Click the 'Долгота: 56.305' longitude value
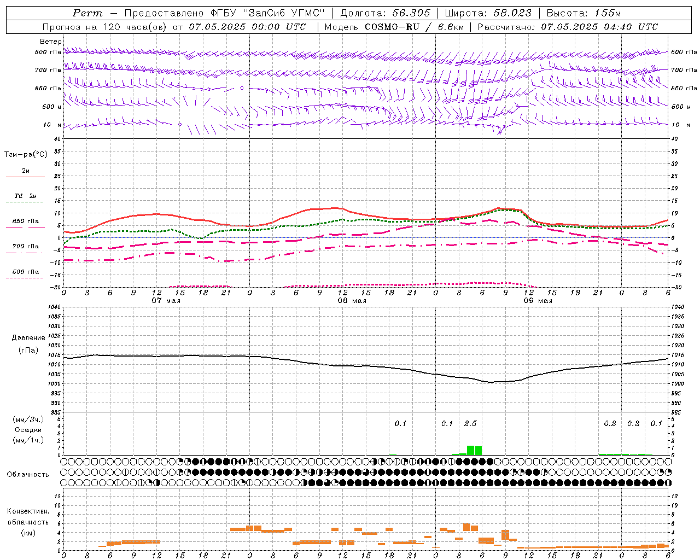The image size is (700, 560). pos(386,13)
